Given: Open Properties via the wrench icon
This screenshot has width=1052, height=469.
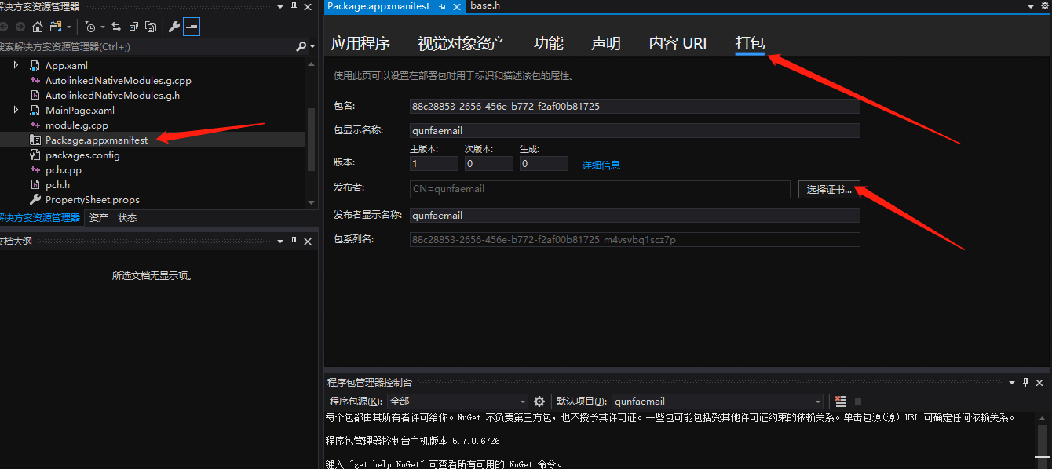Looking at the screenshot, I should click(x=176, y=26).
